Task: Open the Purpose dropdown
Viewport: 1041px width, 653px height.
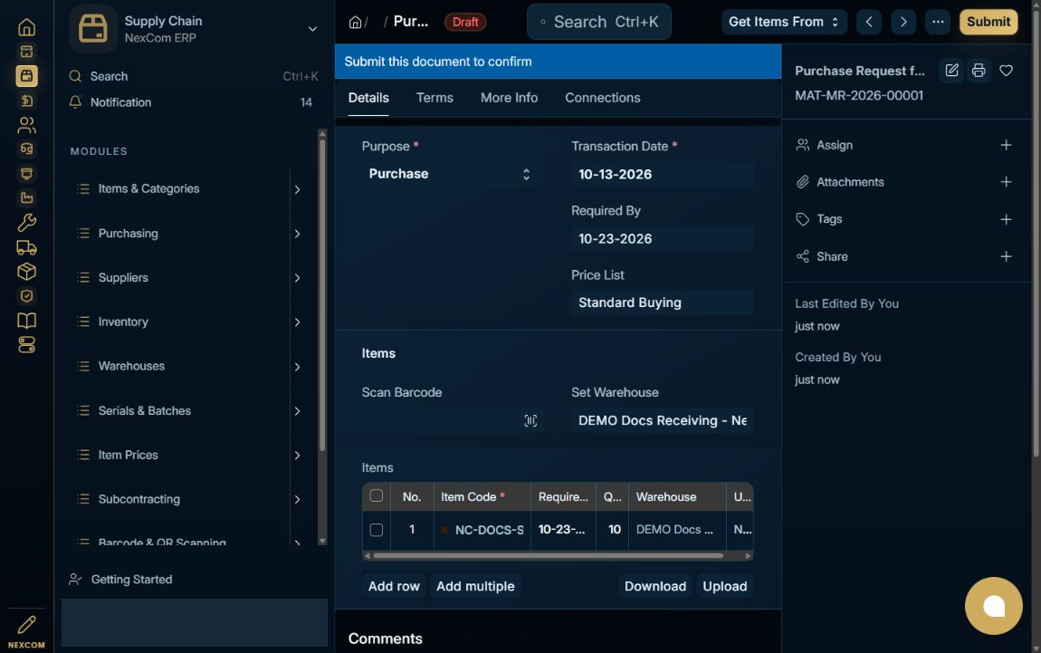Action: click(453, 174)
